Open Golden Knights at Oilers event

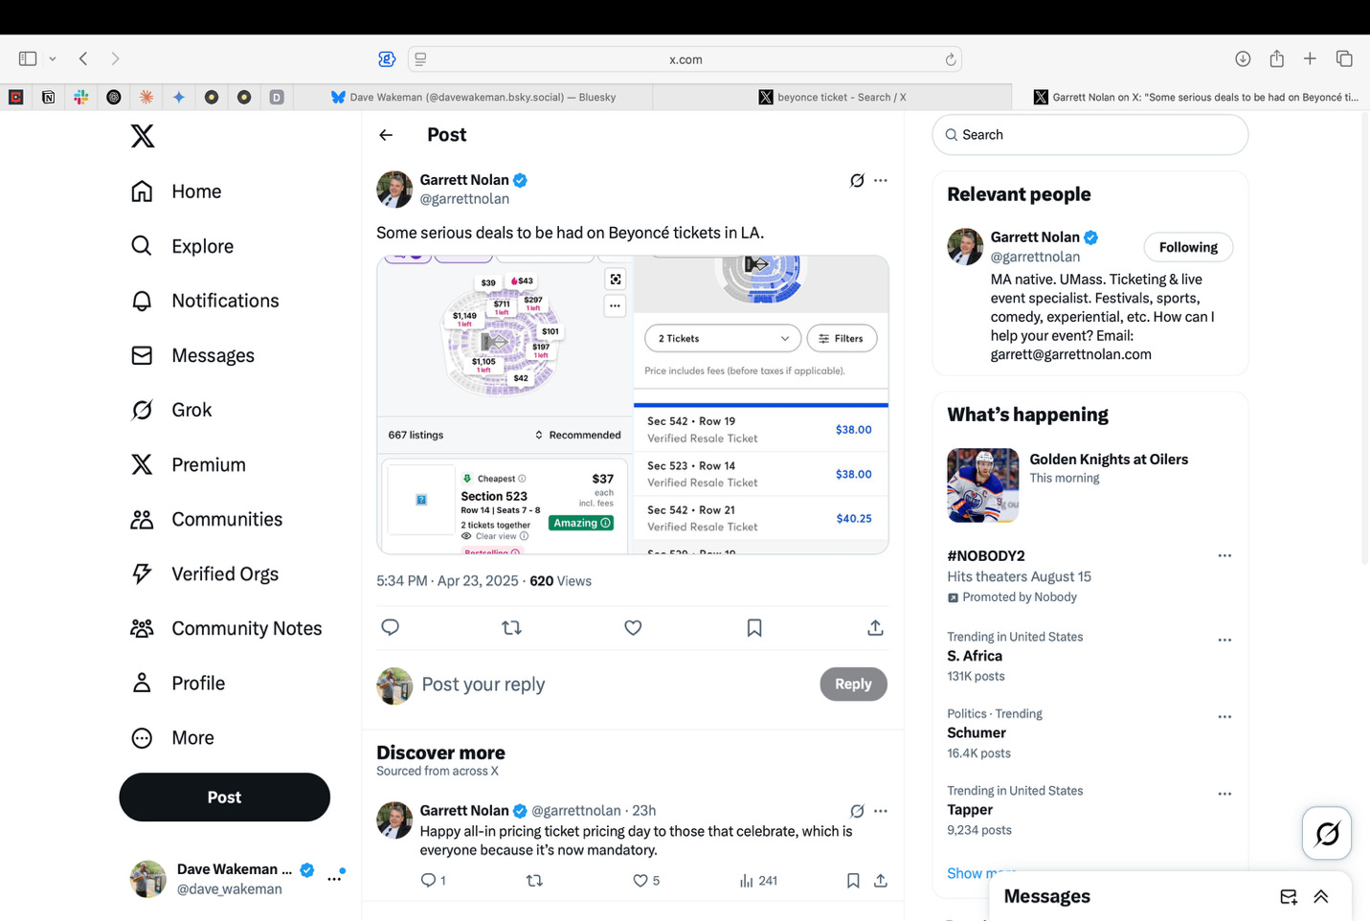tap(1090, 485)
